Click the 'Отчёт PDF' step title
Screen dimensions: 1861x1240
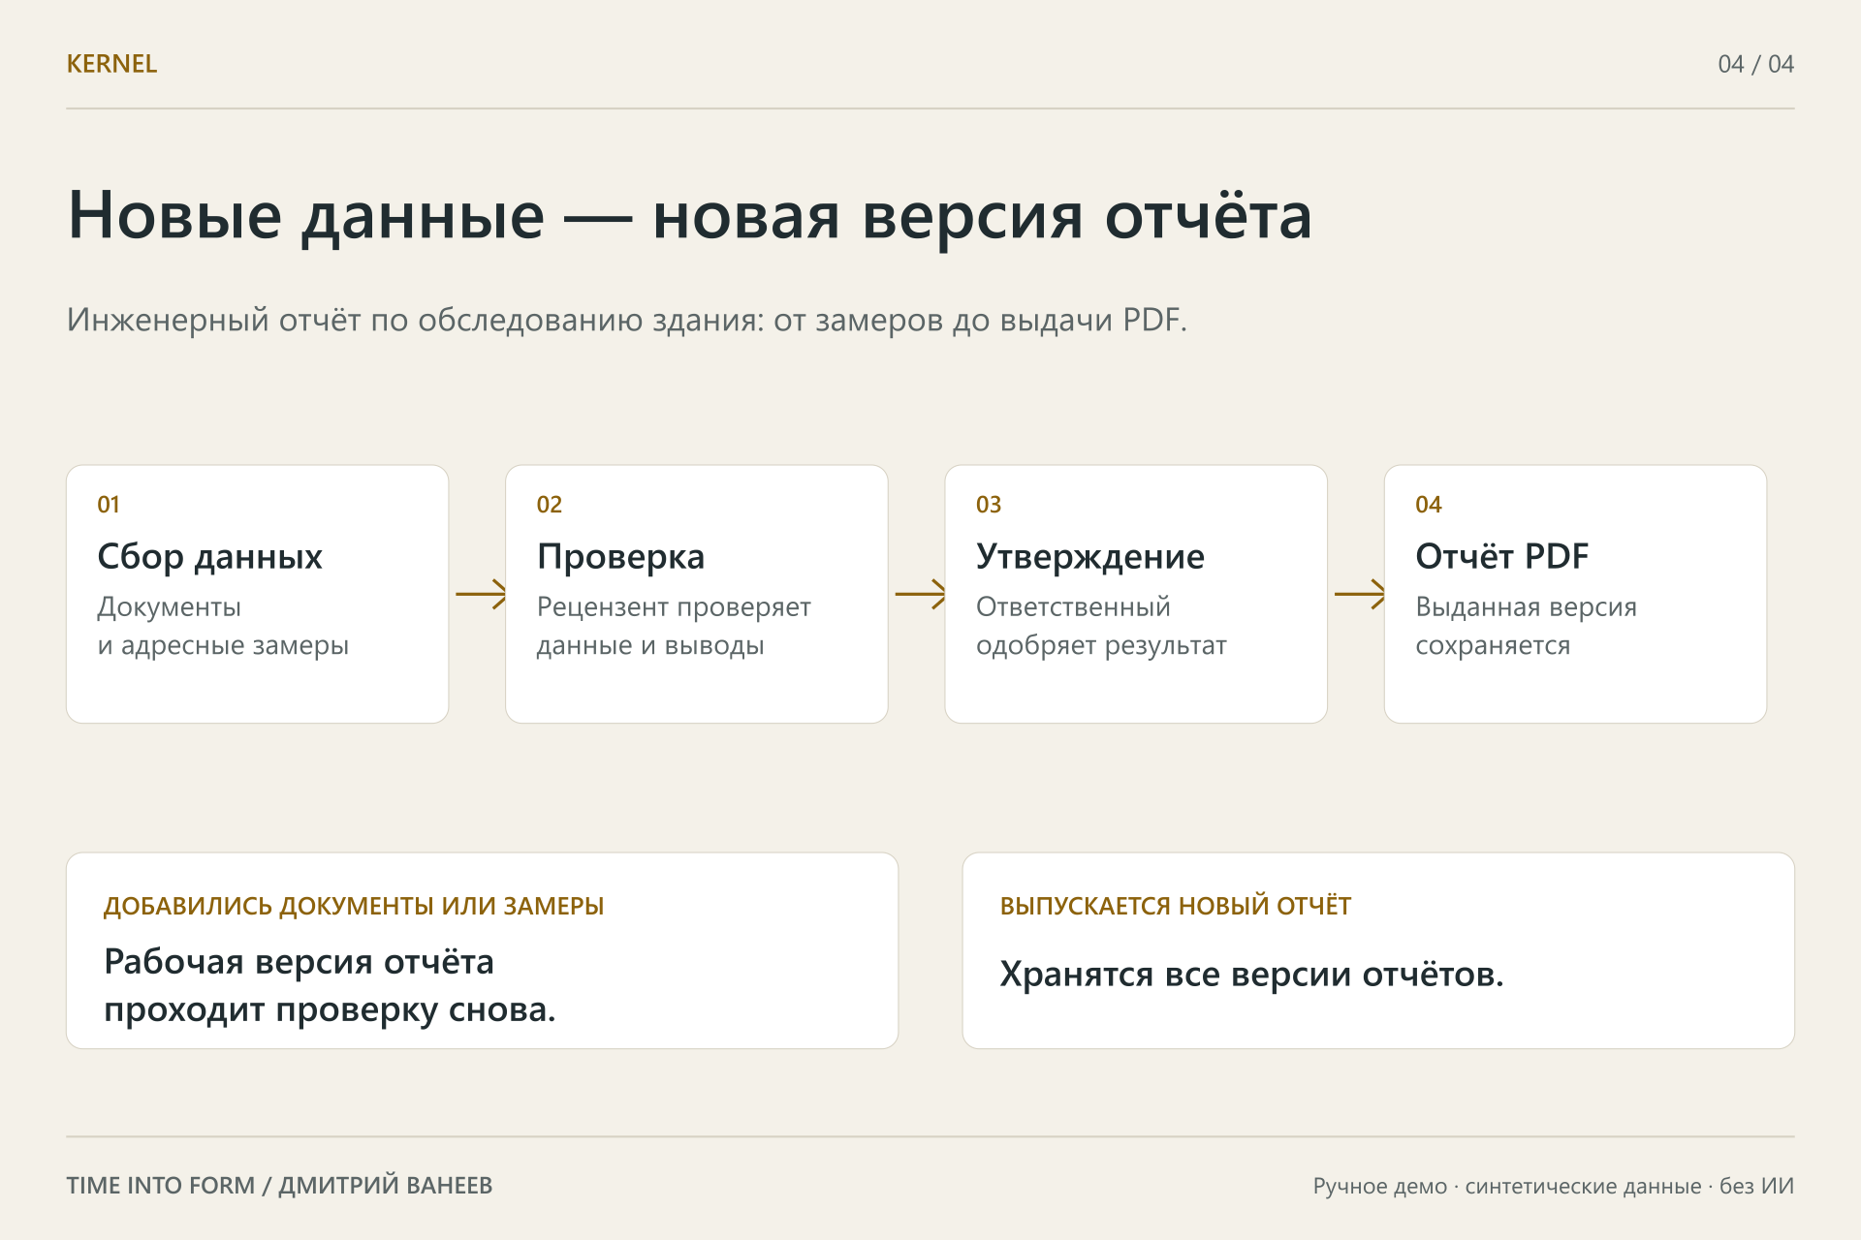tap(1501, 556)
